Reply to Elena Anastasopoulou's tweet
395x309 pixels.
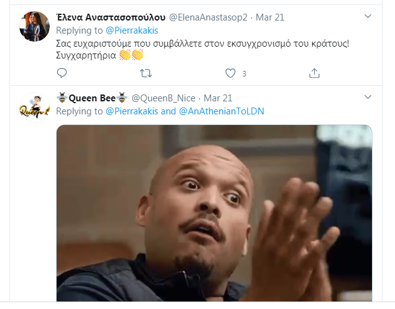pos(62,73)
